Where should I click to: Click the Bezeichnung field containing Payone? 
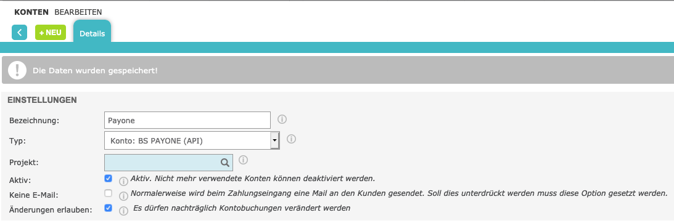[187, 120]
